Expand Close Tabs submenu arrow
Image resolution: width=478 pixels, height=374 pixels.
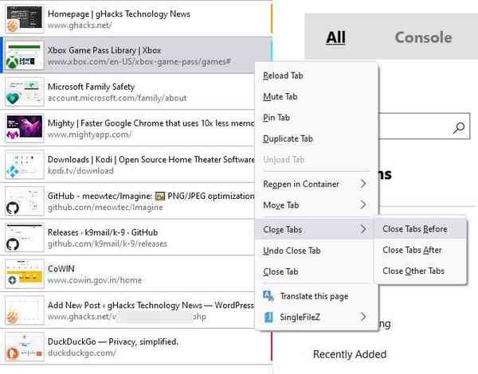pos(363,228)
